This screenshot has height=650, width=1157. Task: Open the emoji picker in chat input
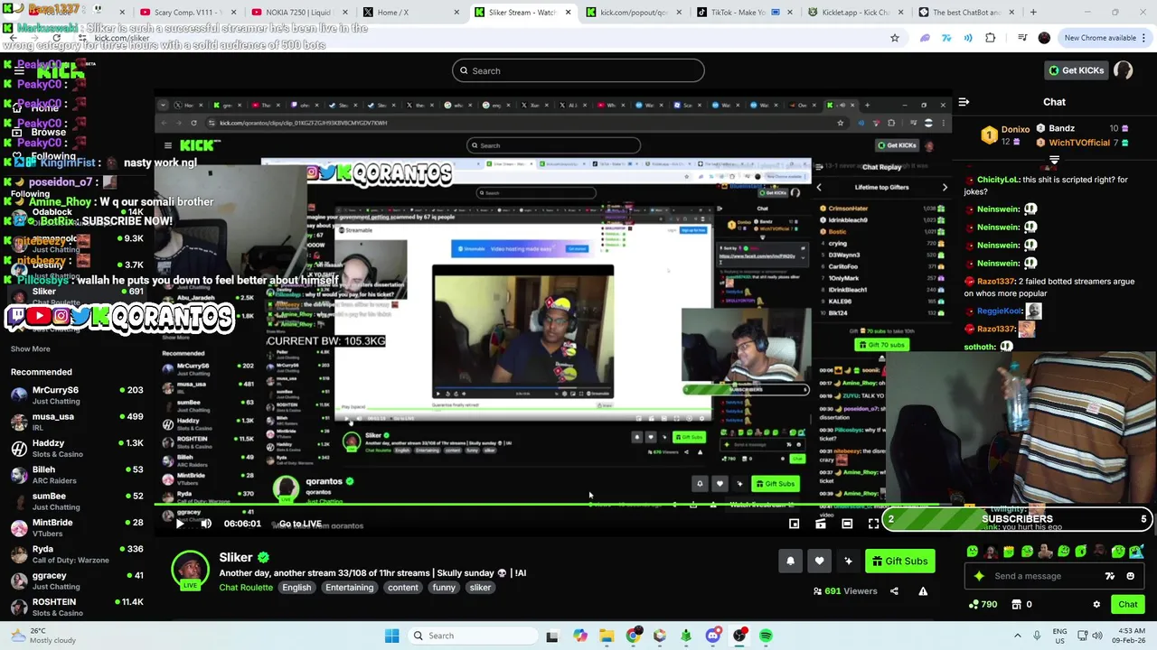1130,576
